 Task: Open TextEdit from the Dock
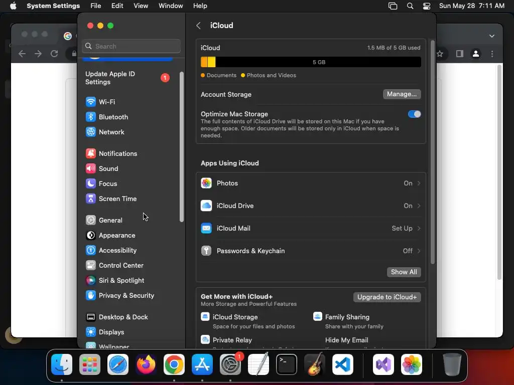pos(259,364)
